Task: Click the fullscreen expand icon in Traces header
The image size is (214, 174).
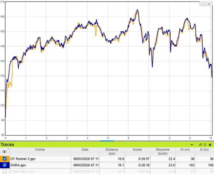Action: [205, 145]
